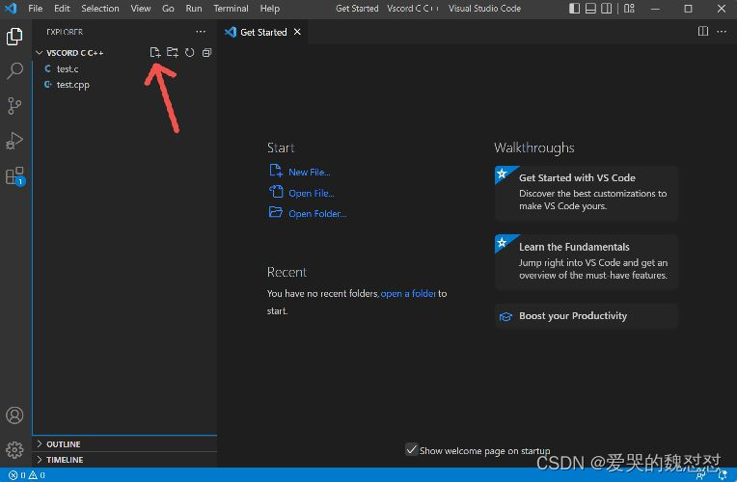Open the Search view in the activity bar

click(x=14, y=71)
